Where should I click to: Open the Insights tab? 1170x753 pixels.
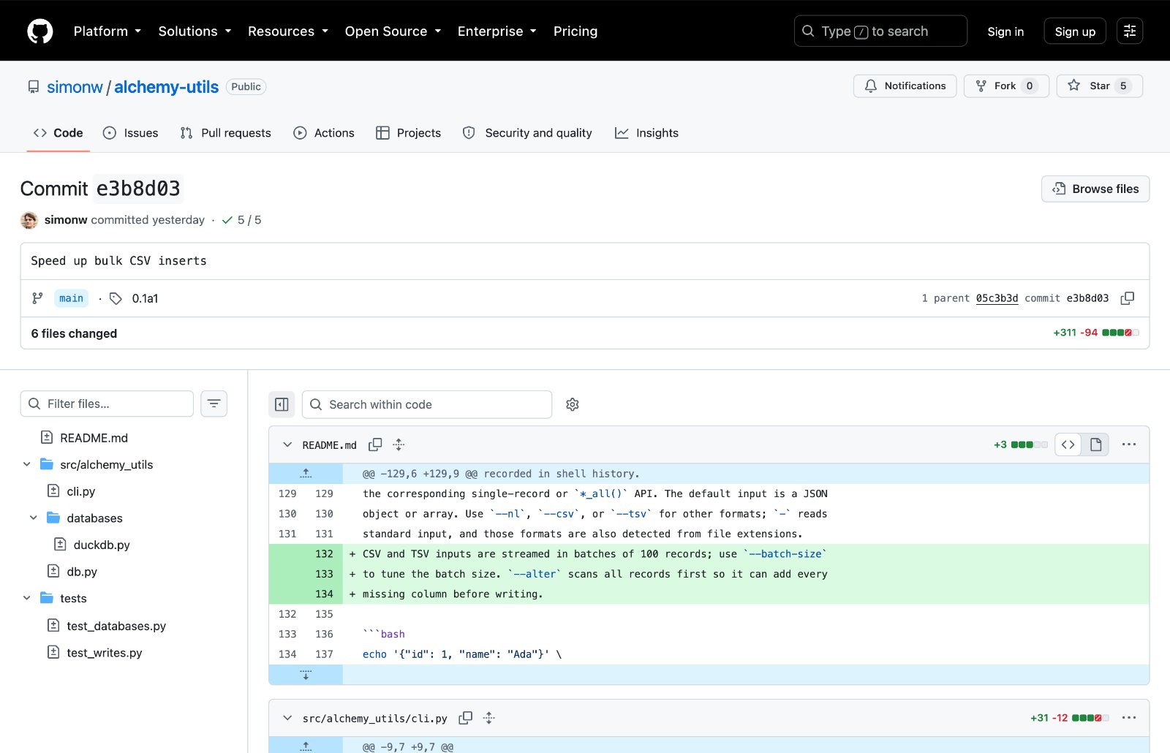point(647,133)
